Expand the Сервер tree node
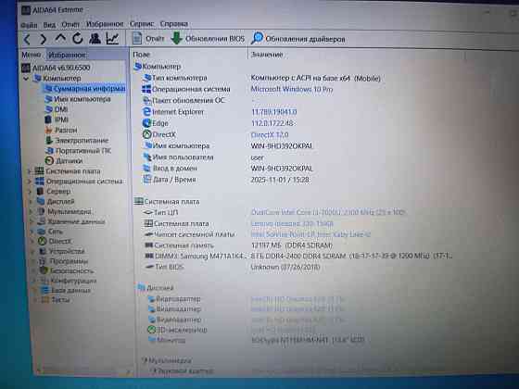The width and height of the screenshot is (519, 389). (x=30, y=192)
